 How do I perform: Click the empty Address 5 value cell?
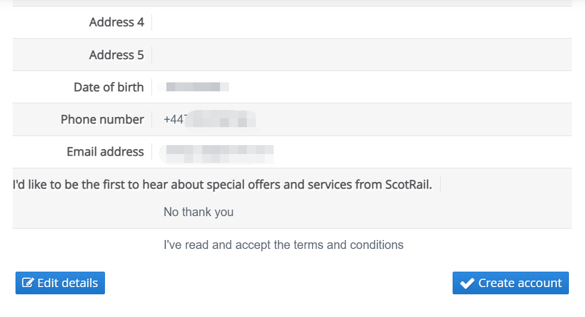(361, 55)
